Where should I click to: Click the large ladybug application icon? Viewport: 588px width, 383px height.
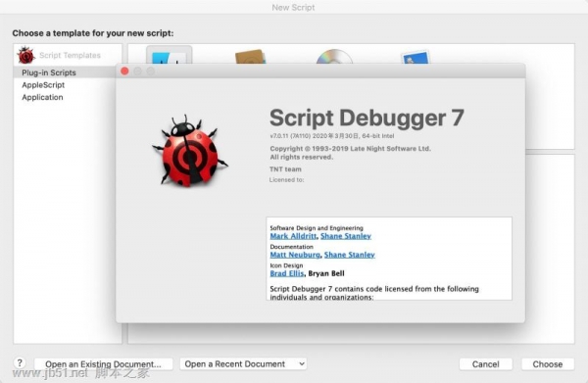tap(190, 151)
